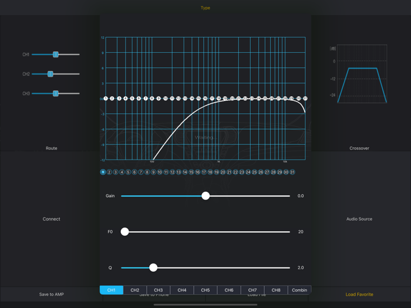Click the Type header label
This screenshot has height=308, width=411.
[x=206, y=8]
